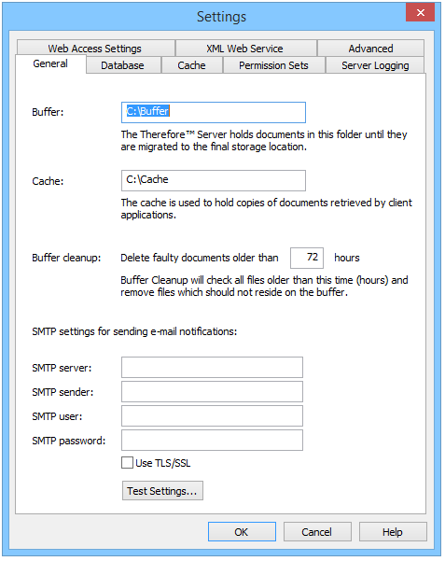
Task: Close the Settings dialog with X
Action: point(421,12)
